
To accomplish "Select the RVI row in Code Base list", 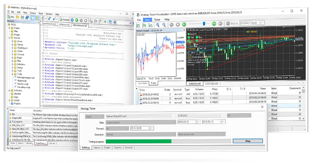I will [x=43, y=114].
